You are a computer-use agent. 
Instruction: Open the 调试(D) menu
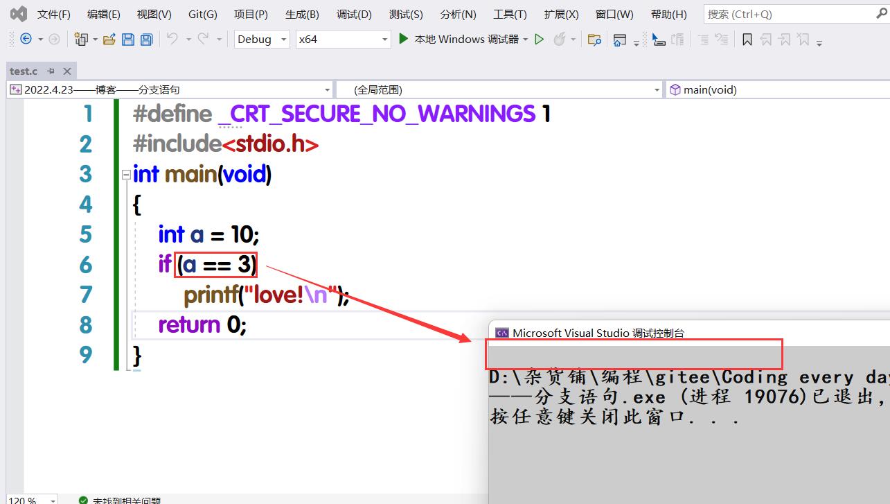tap(354, 14)
